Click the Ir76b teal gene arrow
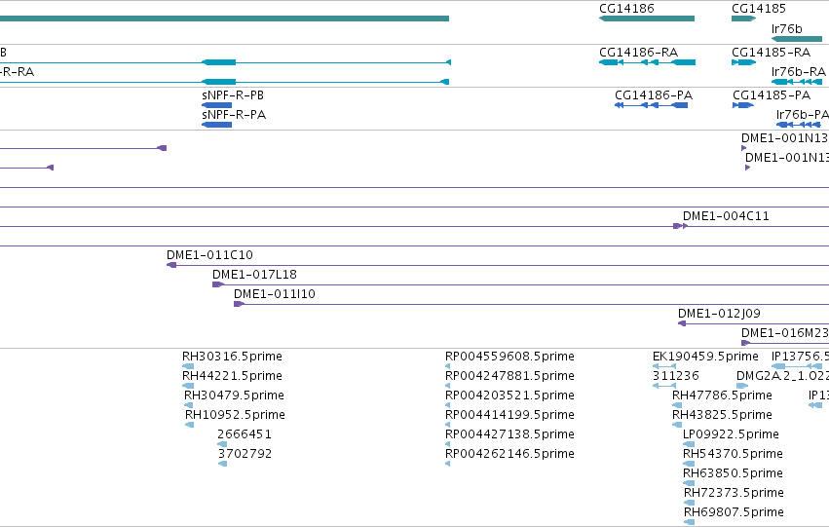829x527 pixels. tap(797, 39)
